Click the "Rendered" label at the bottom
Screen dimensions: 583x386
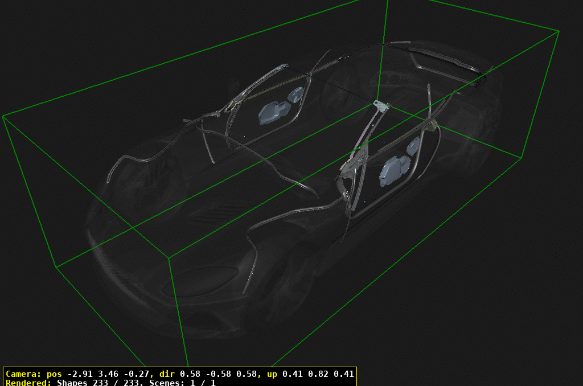pyautogui.click(x=28, y=383)
